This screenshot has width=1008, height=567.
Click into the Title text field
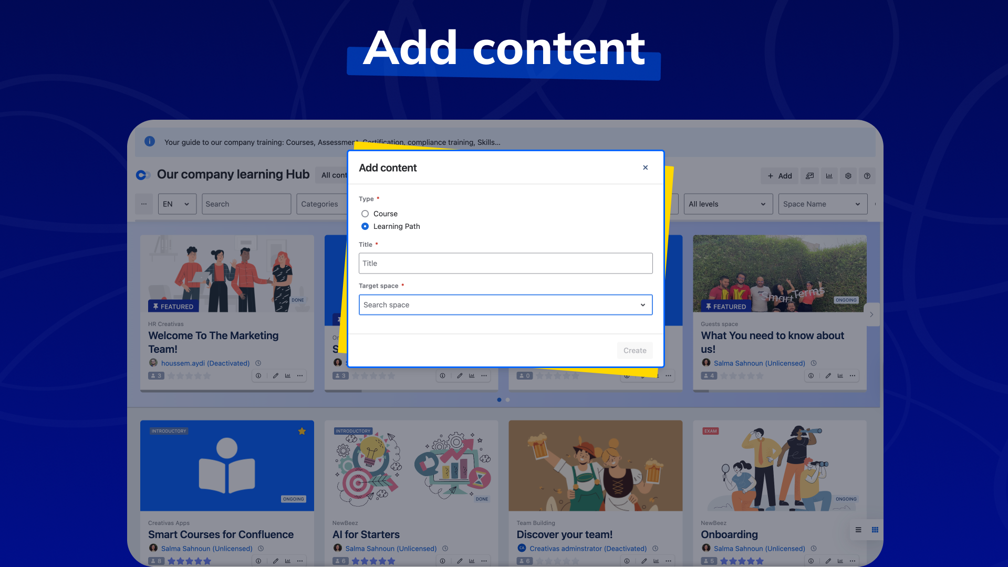click(x=505, y=264)
